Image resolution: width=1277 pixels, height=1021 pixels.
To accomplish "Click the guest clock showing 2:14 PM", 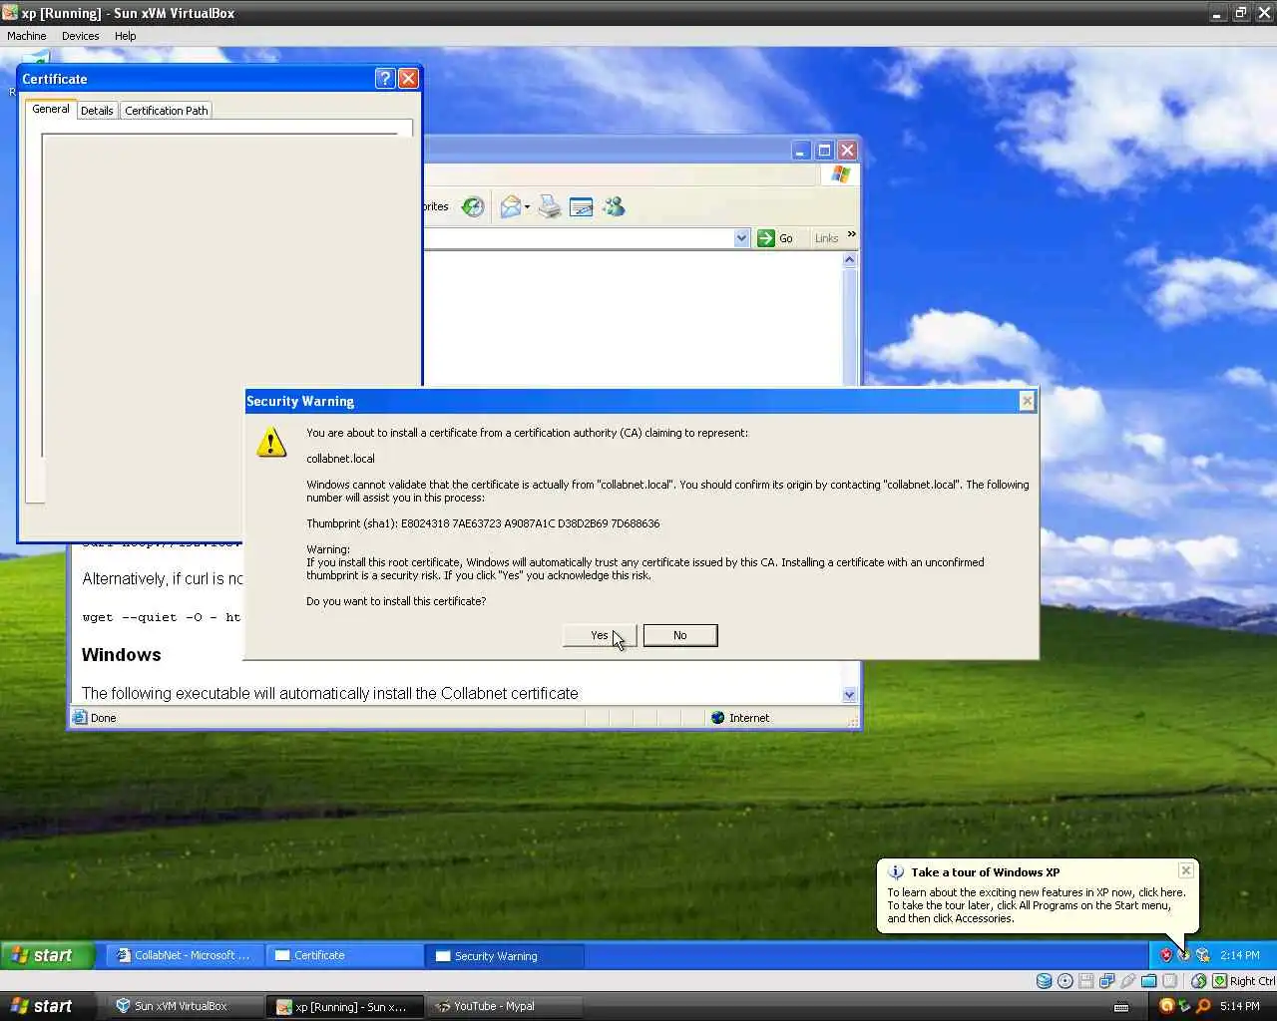I will (1239, 955).
